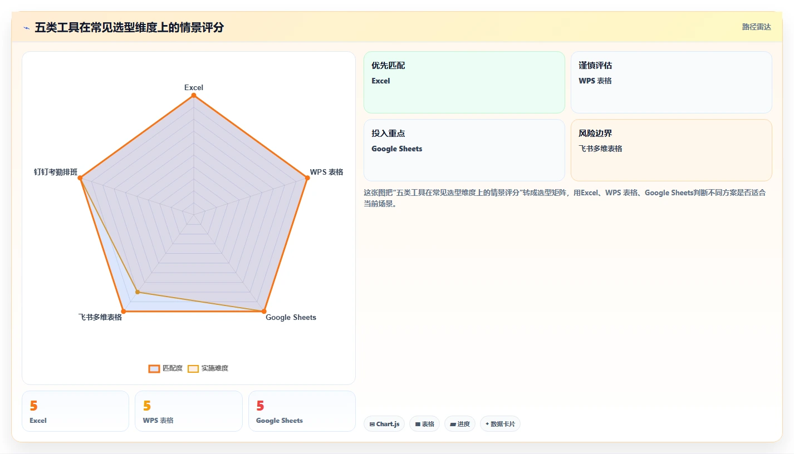Image resolution: width=794 pixels, height=454 pixels.
Task: Toggle the 实施难度 legend swatch
Action: [193, 368]
